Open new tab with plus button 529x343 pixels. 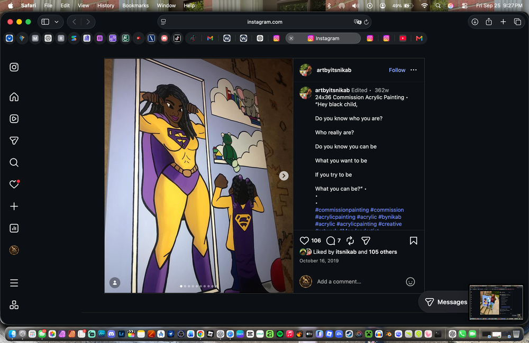503,22
